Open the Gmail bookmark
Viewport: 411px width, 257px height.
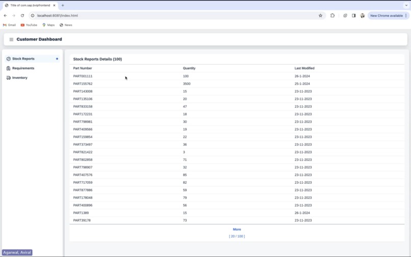tap(9, 25)
